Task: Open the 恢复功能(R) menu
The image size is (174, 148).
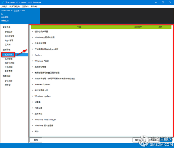Action: [x=14, y=6]
